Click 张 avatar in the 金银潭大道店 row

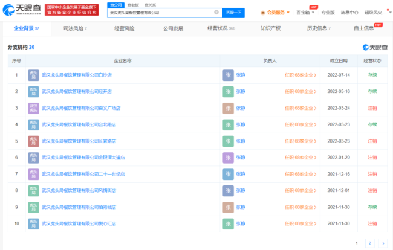(x=228, y=158)
